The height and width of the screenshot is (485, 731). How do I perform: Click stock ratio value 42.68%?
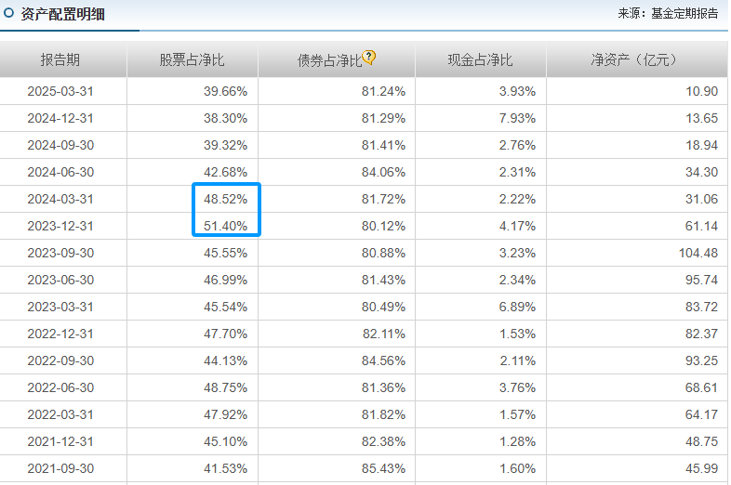tap(225, 173)
